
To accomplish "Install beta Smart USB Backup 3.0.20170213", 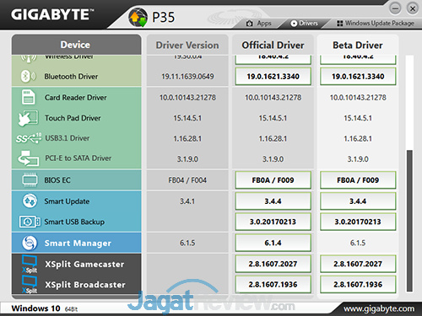I will pos(358,222).
